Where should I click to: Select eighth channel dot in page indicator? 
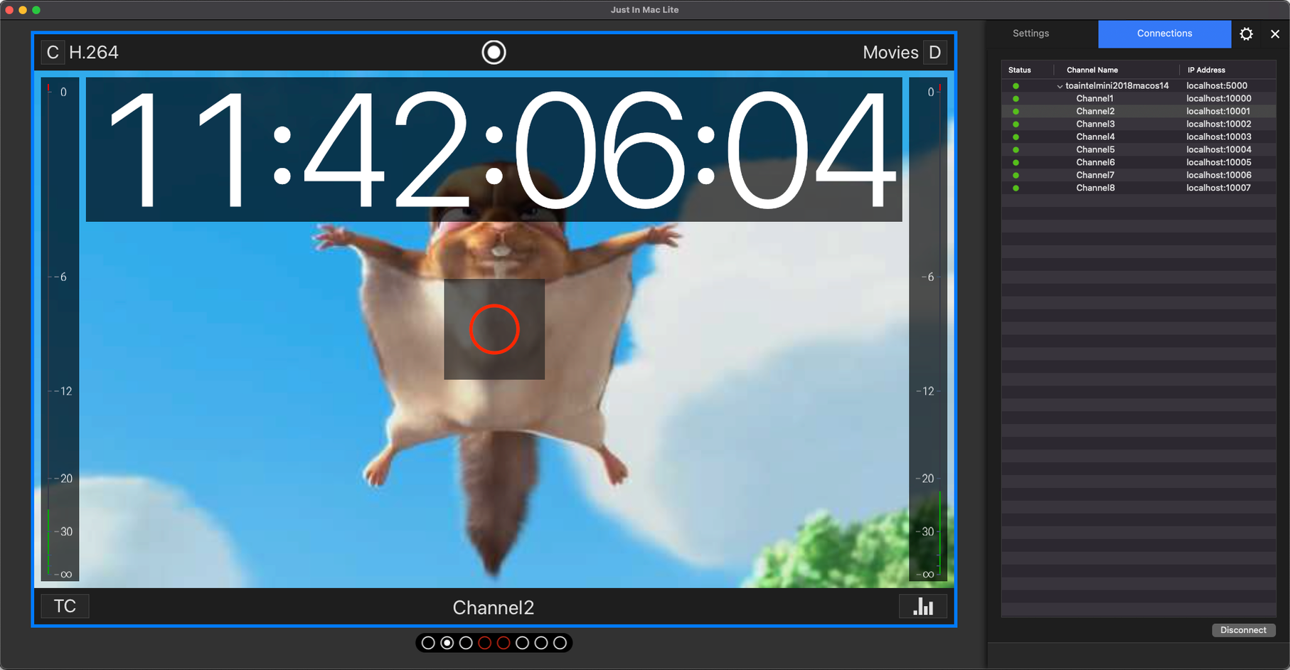[x=560, y=643]
